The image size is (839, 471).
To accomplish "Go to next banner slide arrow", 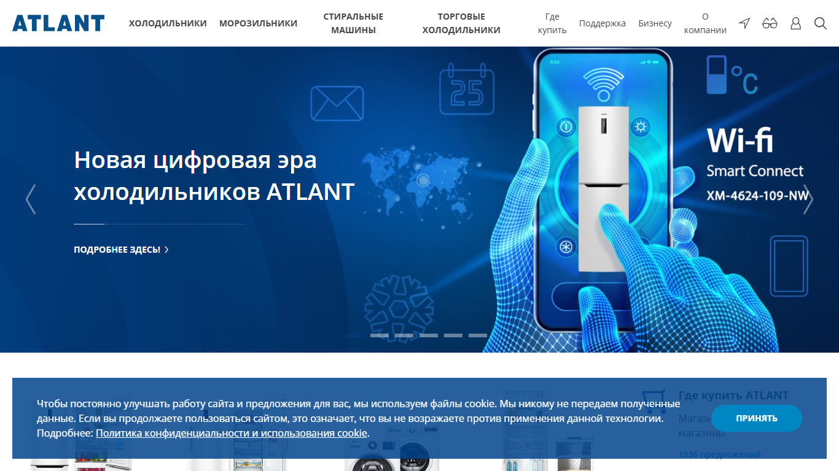I will coord(808,199).
